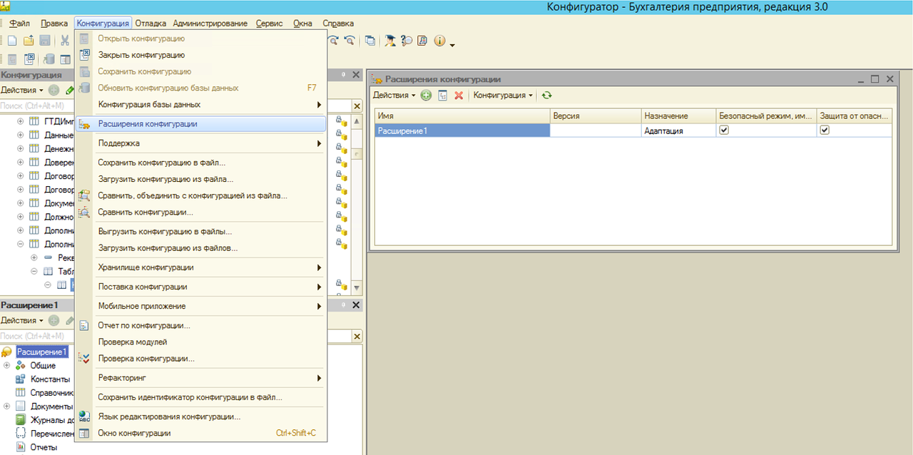Viewport: 913px width, 455px height.
Task: Expand the Документы node in extension tree
Action: point(7,407)
